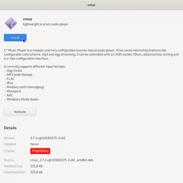Screen dimensions: 183x183
Task: Click the Download Size label
Action: [x=14, y=172]
